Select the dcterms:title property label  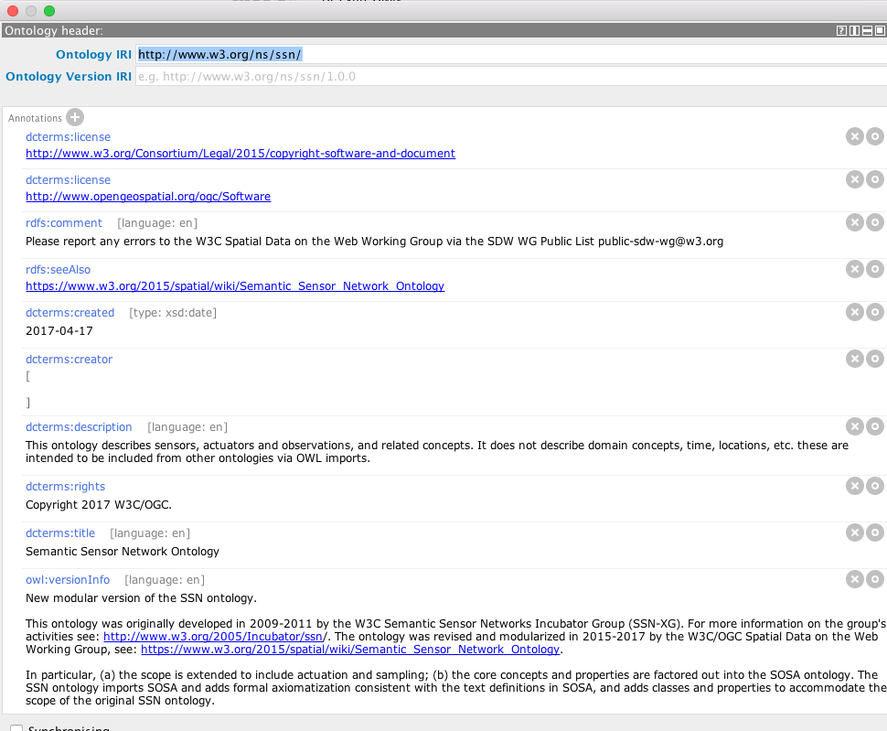pyautogui.click(x=60, y=533)
